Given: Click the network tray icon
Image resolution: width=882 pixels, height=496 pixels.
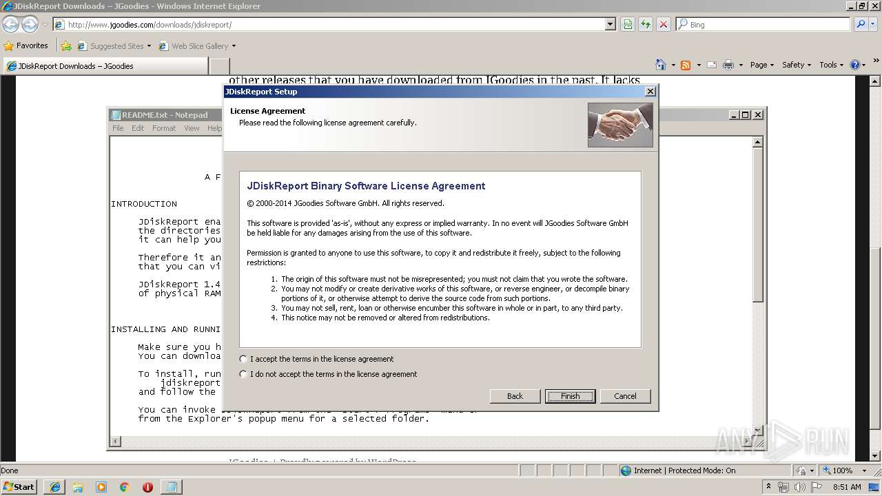Looking at the screenshot, I should (784, 487).
